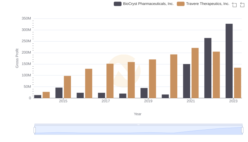Click the Year axis title

coord(138,114)
